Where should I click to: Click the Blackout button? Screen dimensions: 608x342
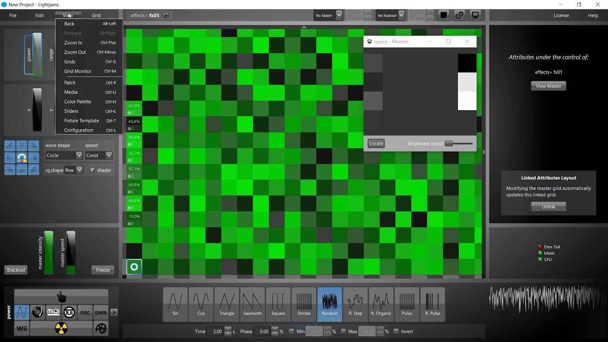tap(16, 270)
